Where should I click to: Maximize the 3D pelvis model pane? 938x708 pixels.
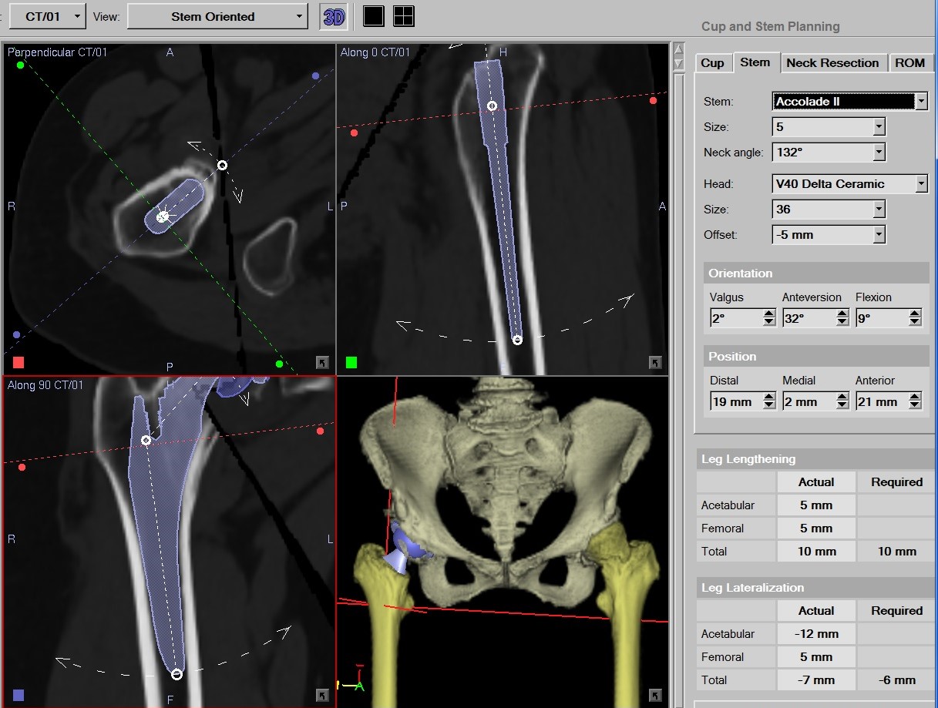pyautogui.click(x=655, y=696)
